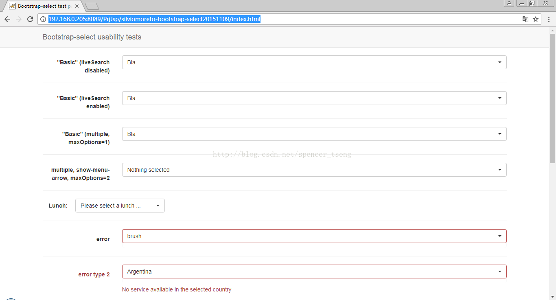Viewport: 556px width, 300px height.
Task: Click the Bootstrap-select usability tests heading link
Action: 92,37
